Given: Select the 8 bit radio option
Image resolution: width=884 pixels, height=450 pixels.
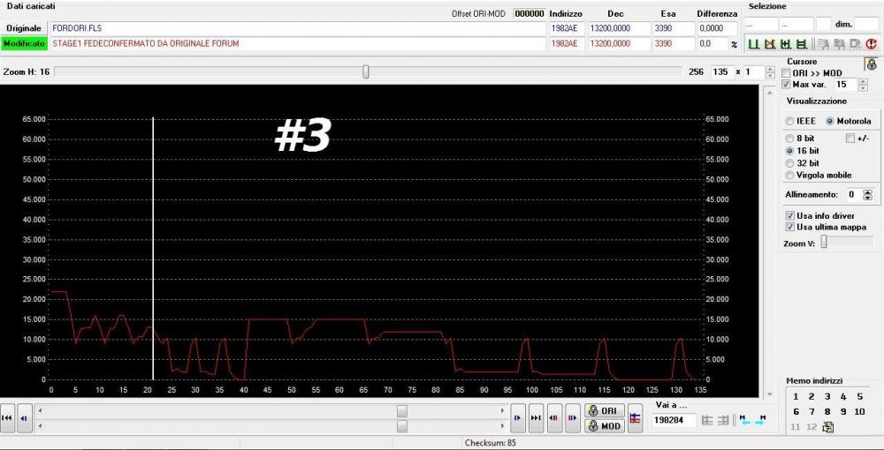Looking at the screenshot, I should pyautogui.click(x=789, y=138).
